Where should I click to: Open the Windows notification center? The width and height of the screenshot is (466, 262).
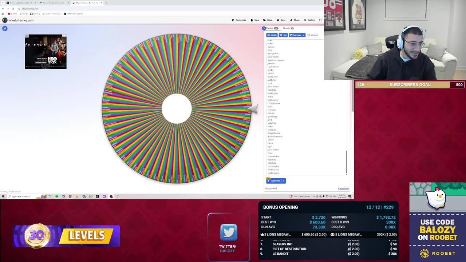tap(350, 196)
